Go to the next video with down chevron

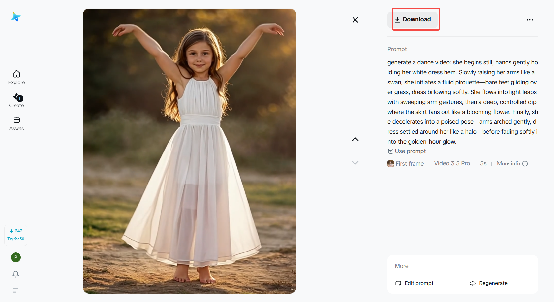355,163
